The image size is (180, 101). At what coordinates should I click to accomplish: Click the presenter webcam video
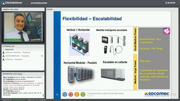[23, 27]
